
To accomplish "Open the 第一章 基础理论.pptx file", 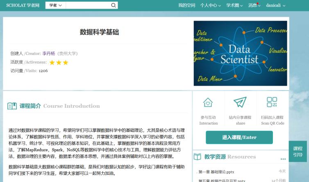I will point(216,172).
